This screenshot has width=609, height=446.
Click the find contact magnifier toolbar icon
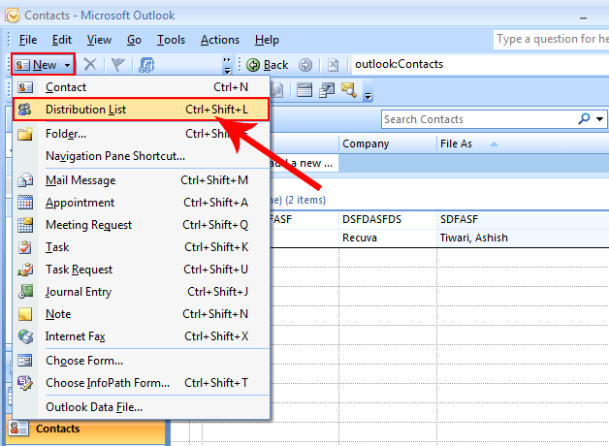(349, 90)
